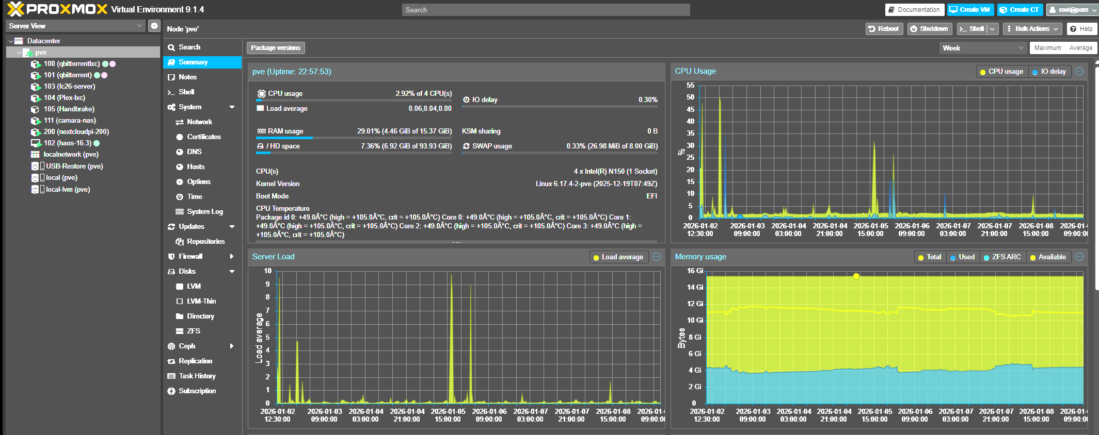This screenshot has width=1099, height=435.
Task: Expand the Firewall submenu arrow
Action: [x=232, y=256]
